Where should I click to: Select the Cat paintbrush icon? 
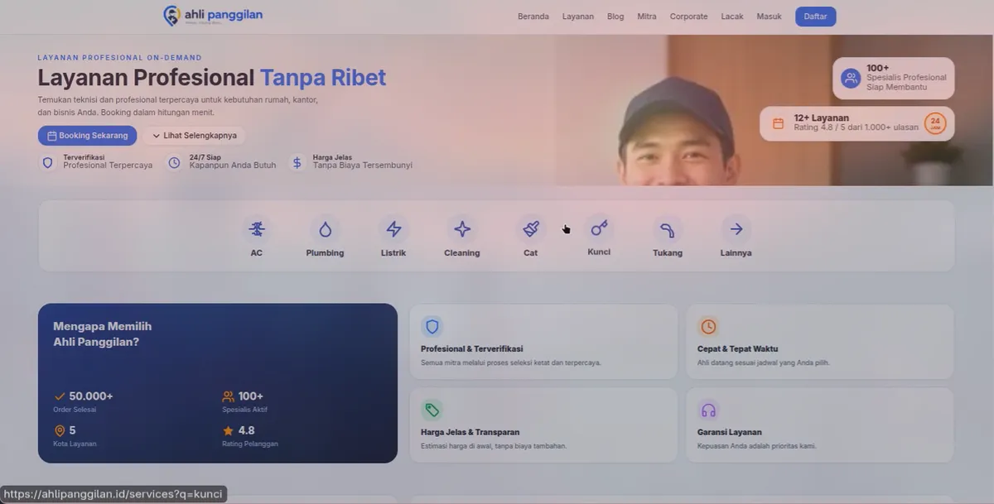click(x=531, y=229)
